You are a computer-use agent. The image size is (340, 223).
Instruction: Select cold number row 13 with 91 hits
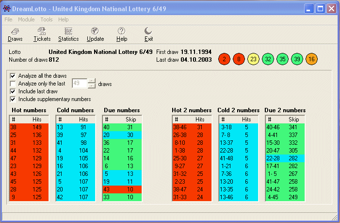(76, 127)
